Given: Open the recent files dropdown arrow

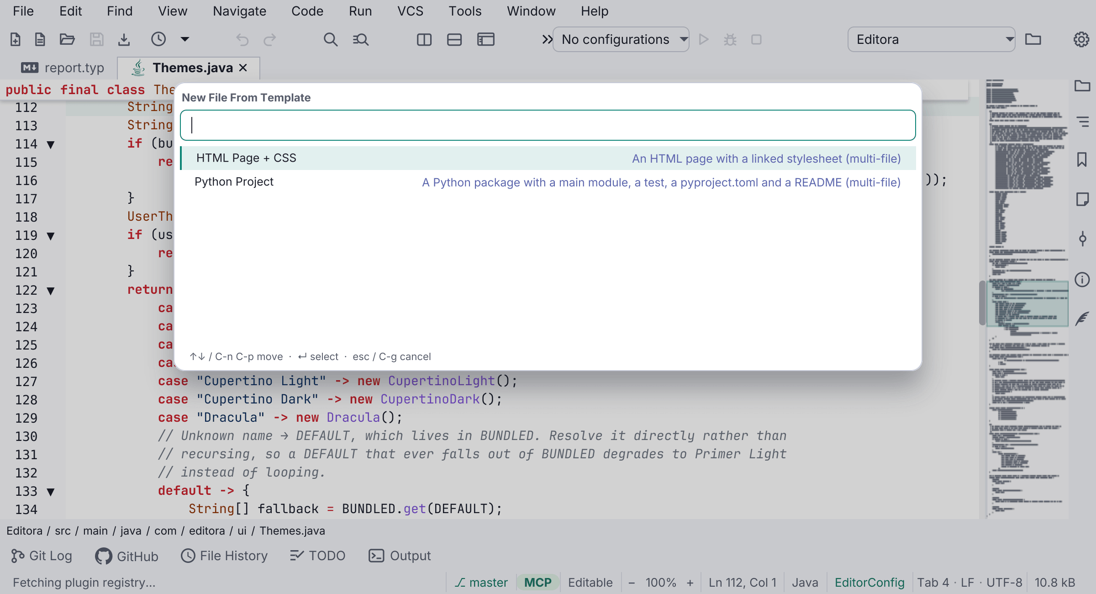Looking at the screenshot, I should [x=185, y=40].
